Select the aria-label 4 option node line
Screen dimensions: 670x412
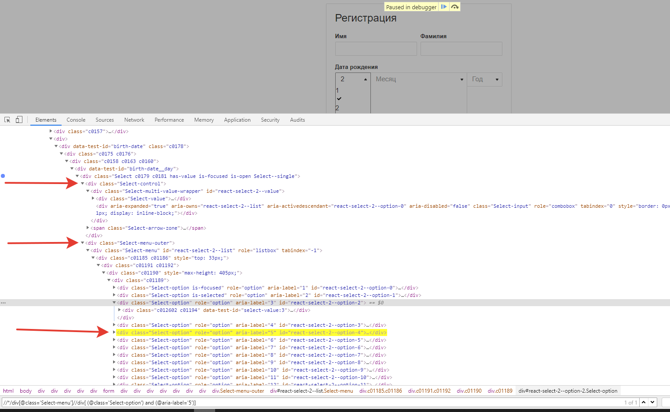(252, 325)
